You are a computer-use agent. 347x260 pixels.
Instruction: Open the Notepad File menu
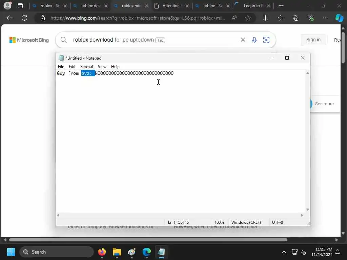click(x=61, y=67)
